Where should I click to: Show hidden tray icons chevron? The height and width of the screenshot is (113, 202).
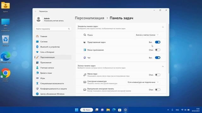pos(168,110)
